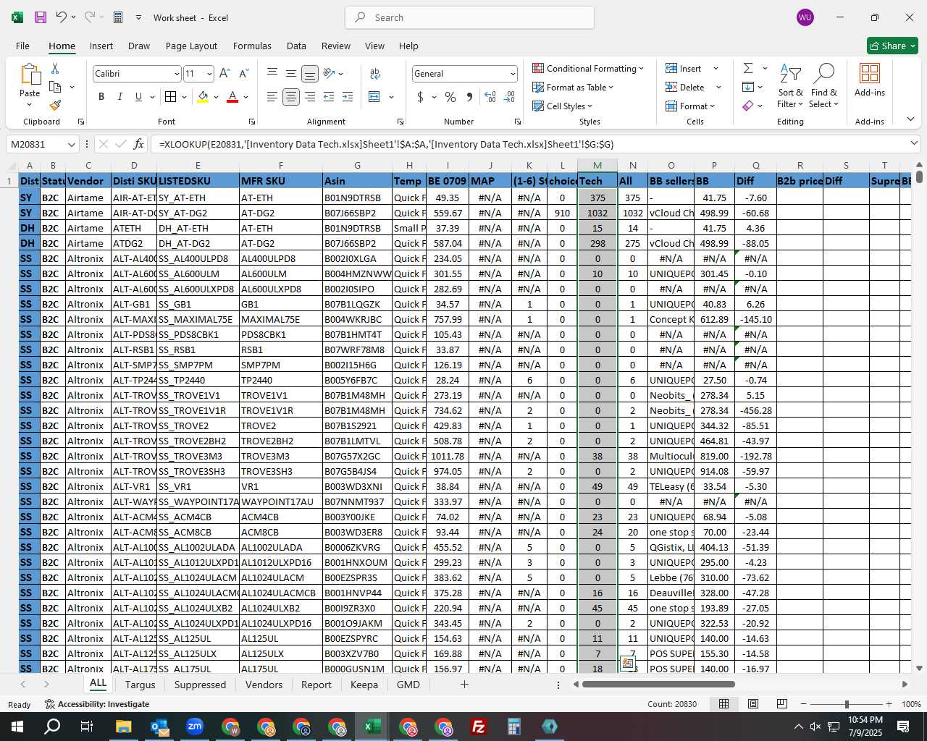Apply the yellow Fill Color swatch

coord(203,97)
